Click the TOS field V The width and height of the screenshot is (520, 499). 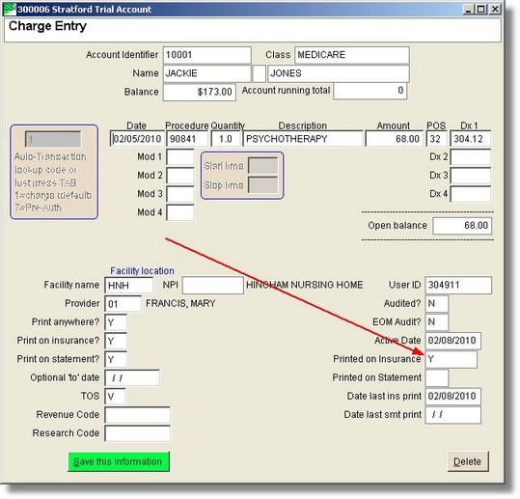115,397
